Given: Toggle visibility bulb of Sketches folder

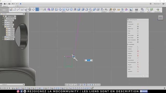Looking at the screenshot, I should tap(5, 39).
